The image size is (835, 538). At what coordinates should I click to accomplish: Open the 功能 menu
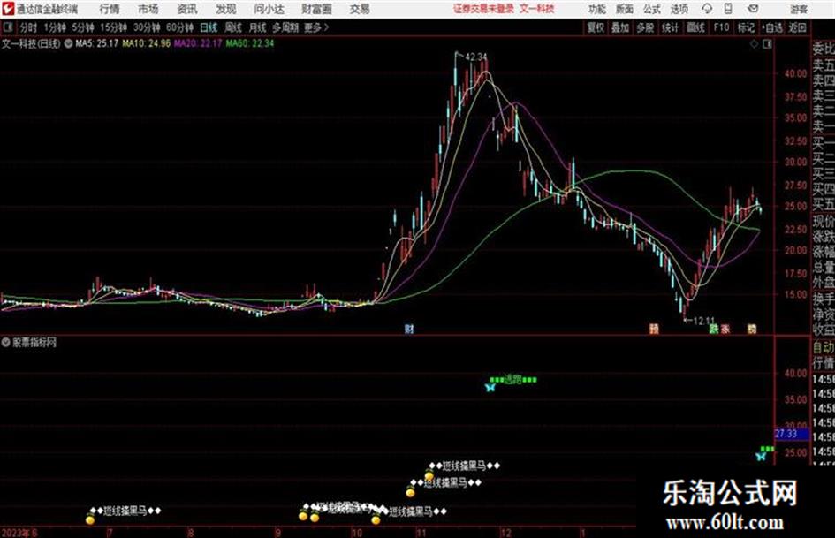click(597, 9)
